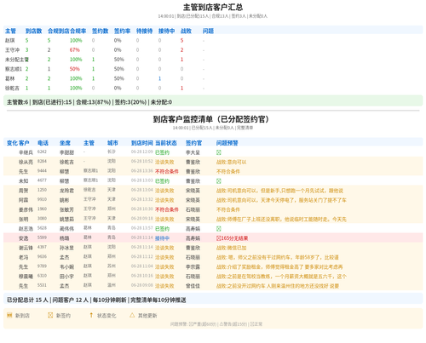
Task: Click the 问题预警 column header
Action: 227,143
